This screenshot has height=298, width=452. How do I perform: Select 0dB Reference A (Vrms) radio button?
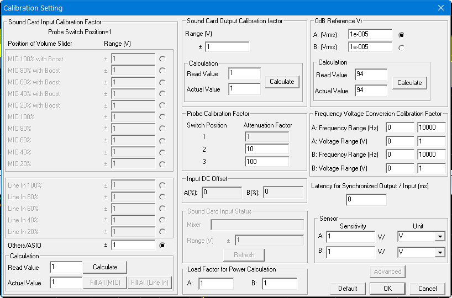pyautogui.click(x=401, y=35)
